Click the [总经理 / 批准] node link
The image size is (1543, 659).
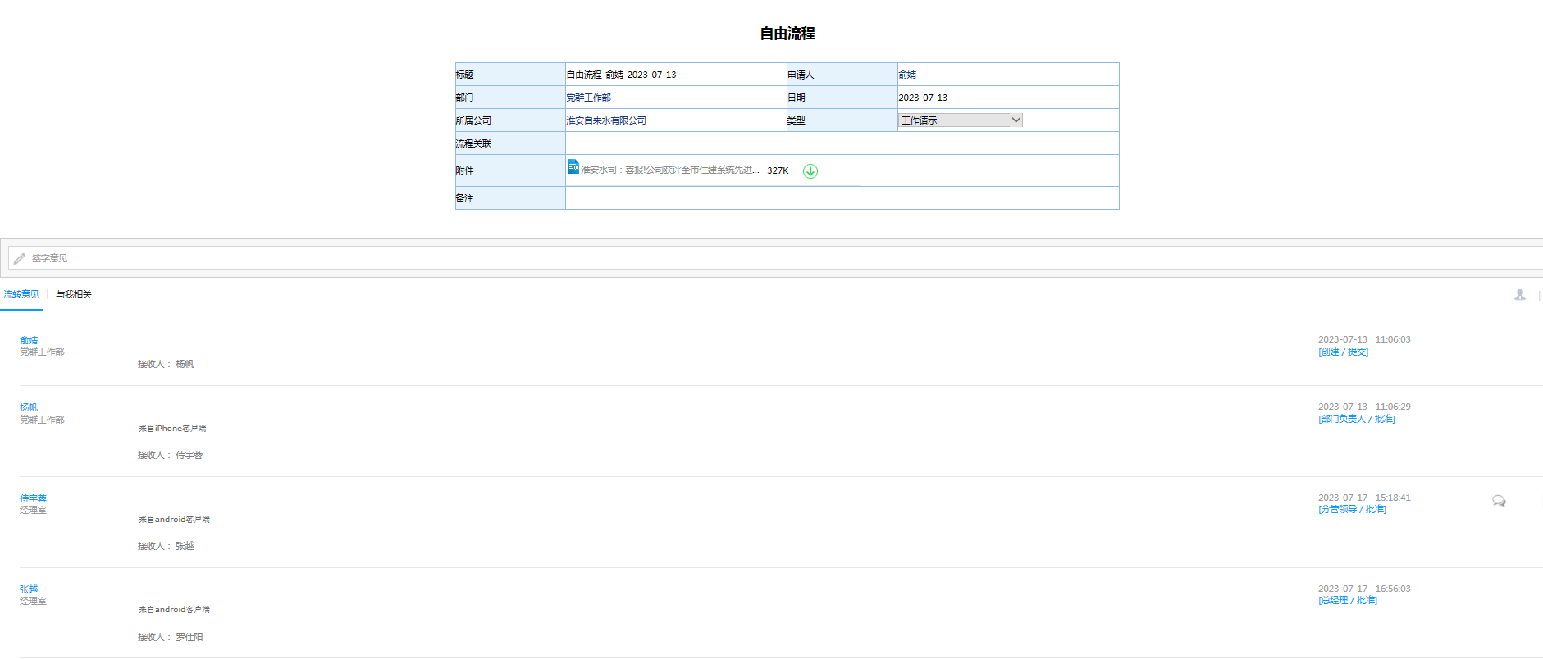tap(1348, 600)
